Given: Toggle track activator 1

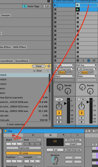Looking at the screenshot, I should pyautogui.click(x=59, y=113).
